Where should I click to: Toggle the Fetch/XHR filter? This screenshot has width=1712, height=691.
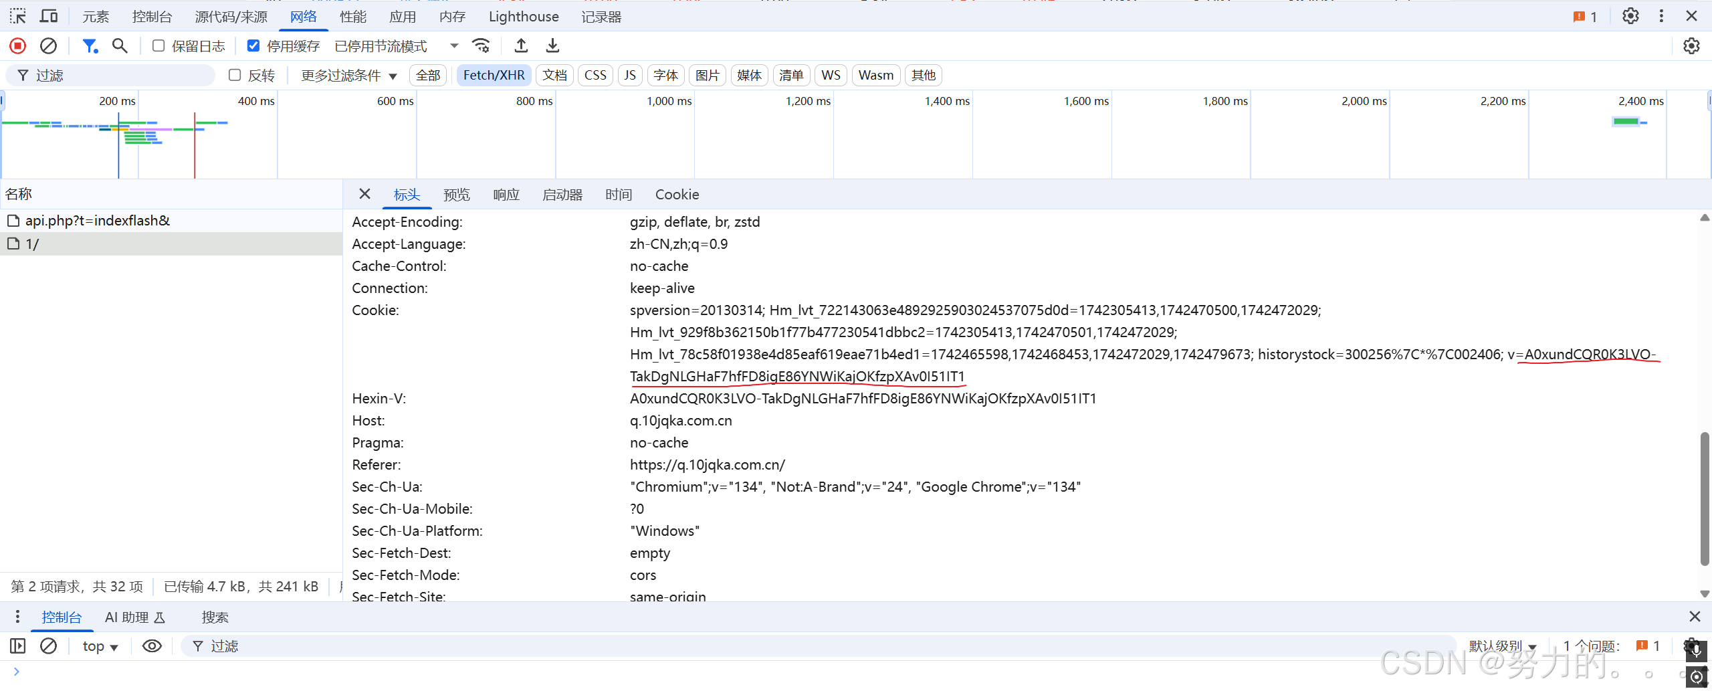point(494,75)
